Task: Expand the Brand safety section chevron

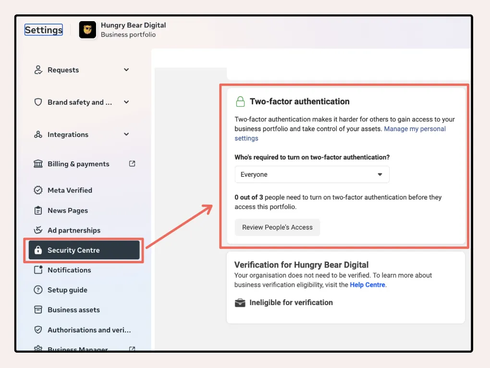Action: coord(126,102)
